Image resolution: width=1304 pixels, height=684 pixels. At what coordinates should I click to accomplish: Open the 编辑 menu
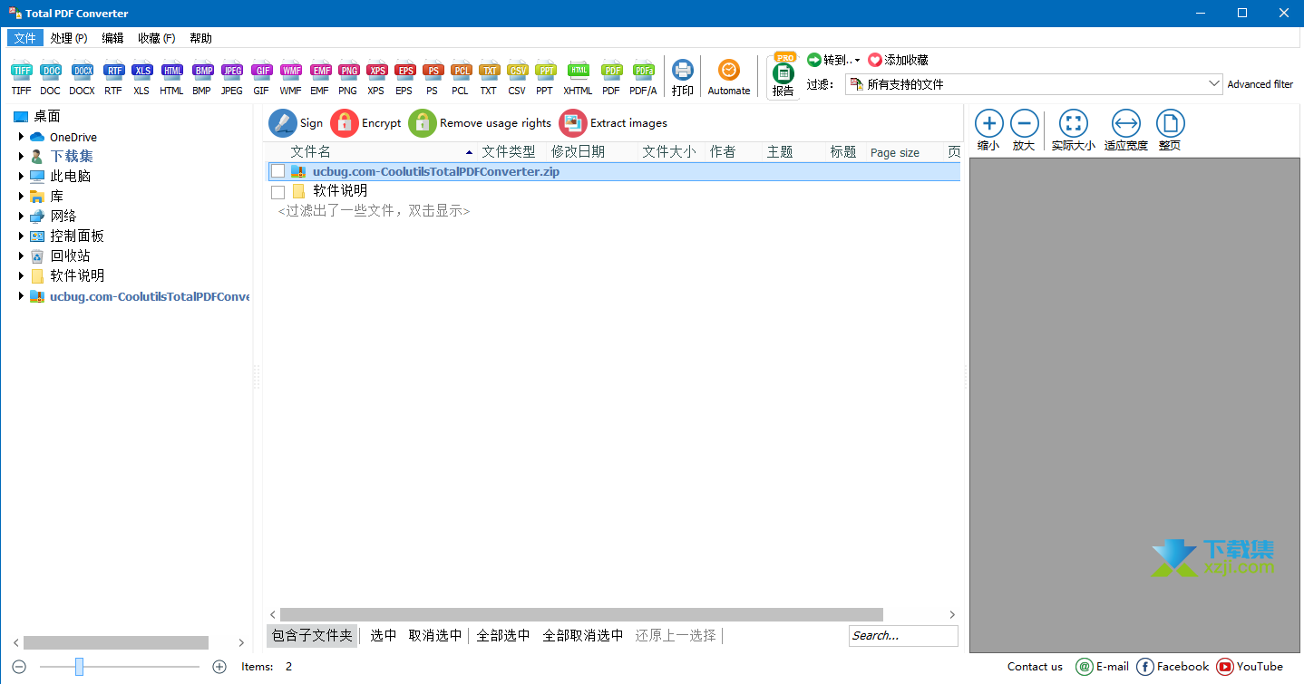[x=112, y=38]
